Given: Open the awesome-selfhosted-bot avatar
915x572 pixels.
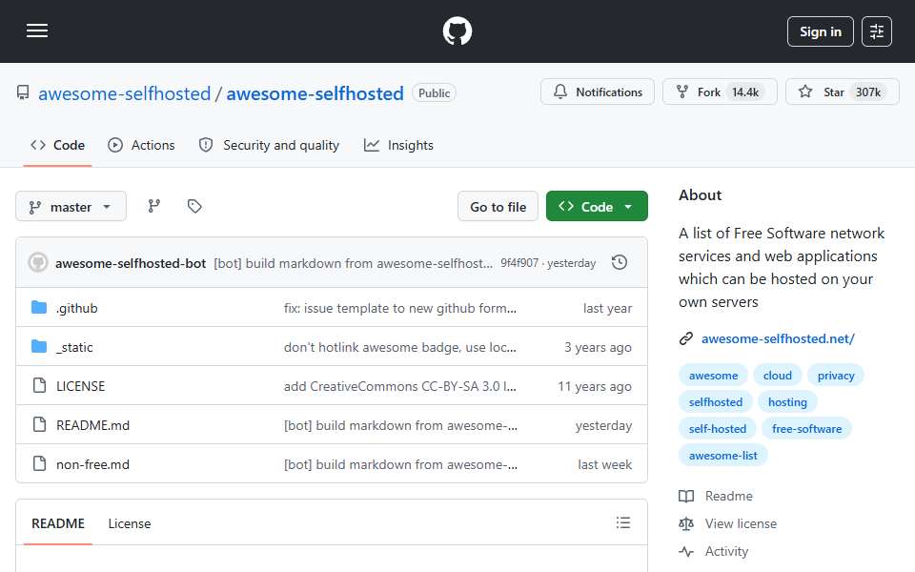Looking at the screenshot, I should pos(38,263).
